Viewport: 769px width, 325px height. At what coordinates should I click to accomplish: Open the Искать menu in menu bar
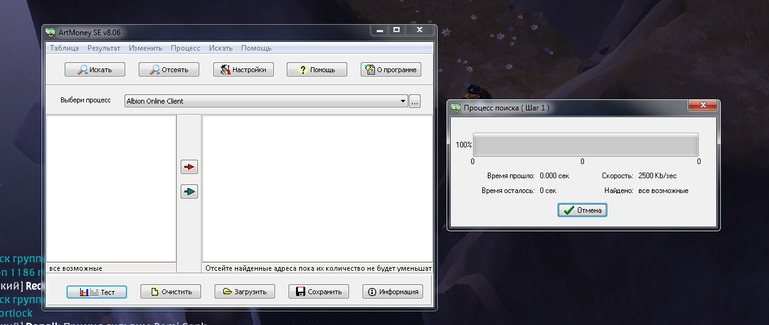(x=221, y=48)
